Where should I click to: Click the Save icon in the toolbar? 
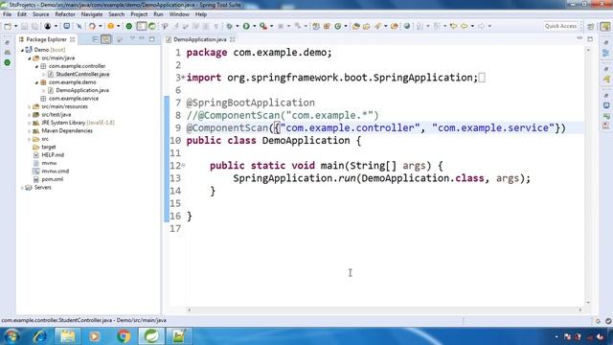tap(25, 26)
